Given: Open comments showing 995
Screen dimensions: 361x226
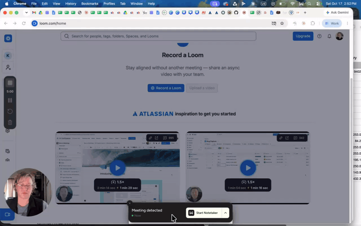Looking at the screenshot, I should 169,138.
